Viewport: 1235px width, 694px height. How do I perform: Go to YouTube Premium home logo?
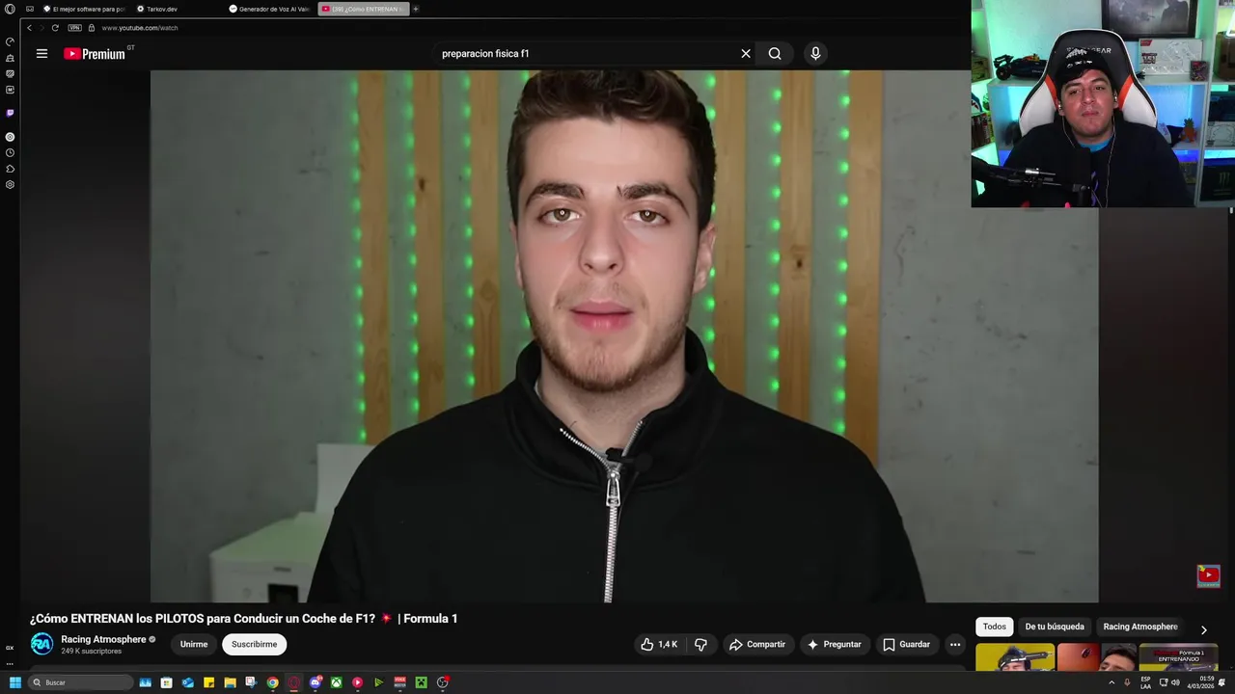(x=95, y=54)
